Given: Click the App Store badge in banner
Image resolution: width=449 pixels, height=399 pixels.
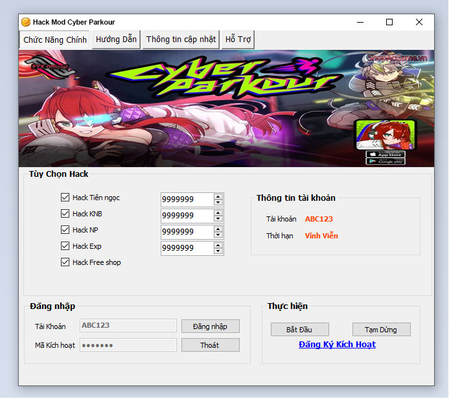Looking at the screenshot, I should 386,154.
